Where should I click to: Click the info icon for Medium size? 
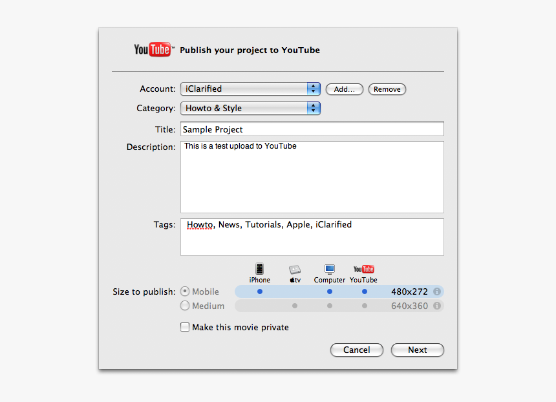[436, 306]
